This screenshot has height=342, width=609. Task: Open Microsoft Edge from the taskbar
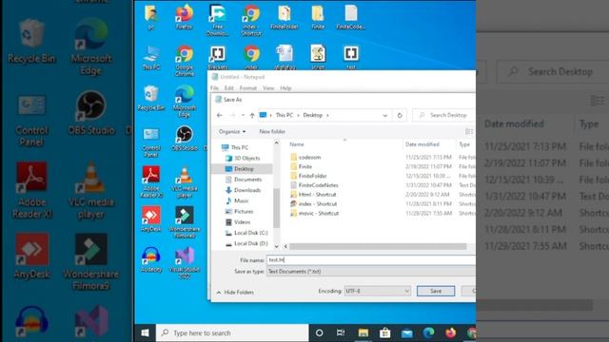pyautogui.click(x=429, y=333)
